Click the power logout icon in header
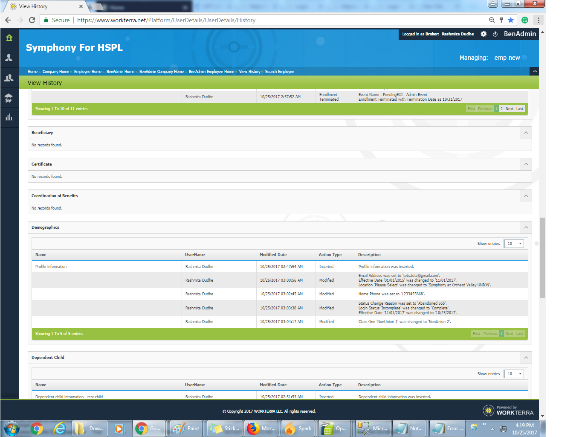This screenshot has height=437, width=579. click(495, 34)
